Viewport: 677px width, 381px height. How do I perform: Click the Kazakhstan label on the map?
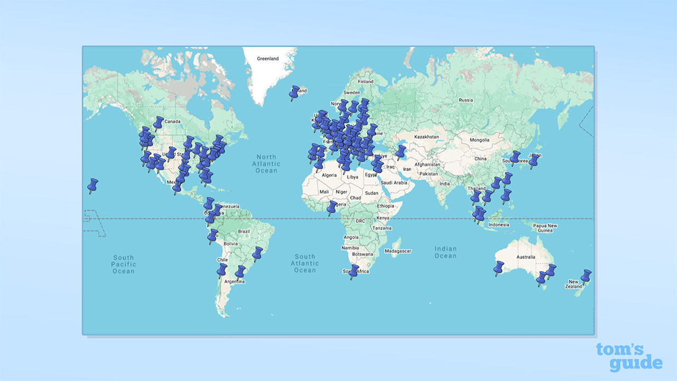point(425,137)
